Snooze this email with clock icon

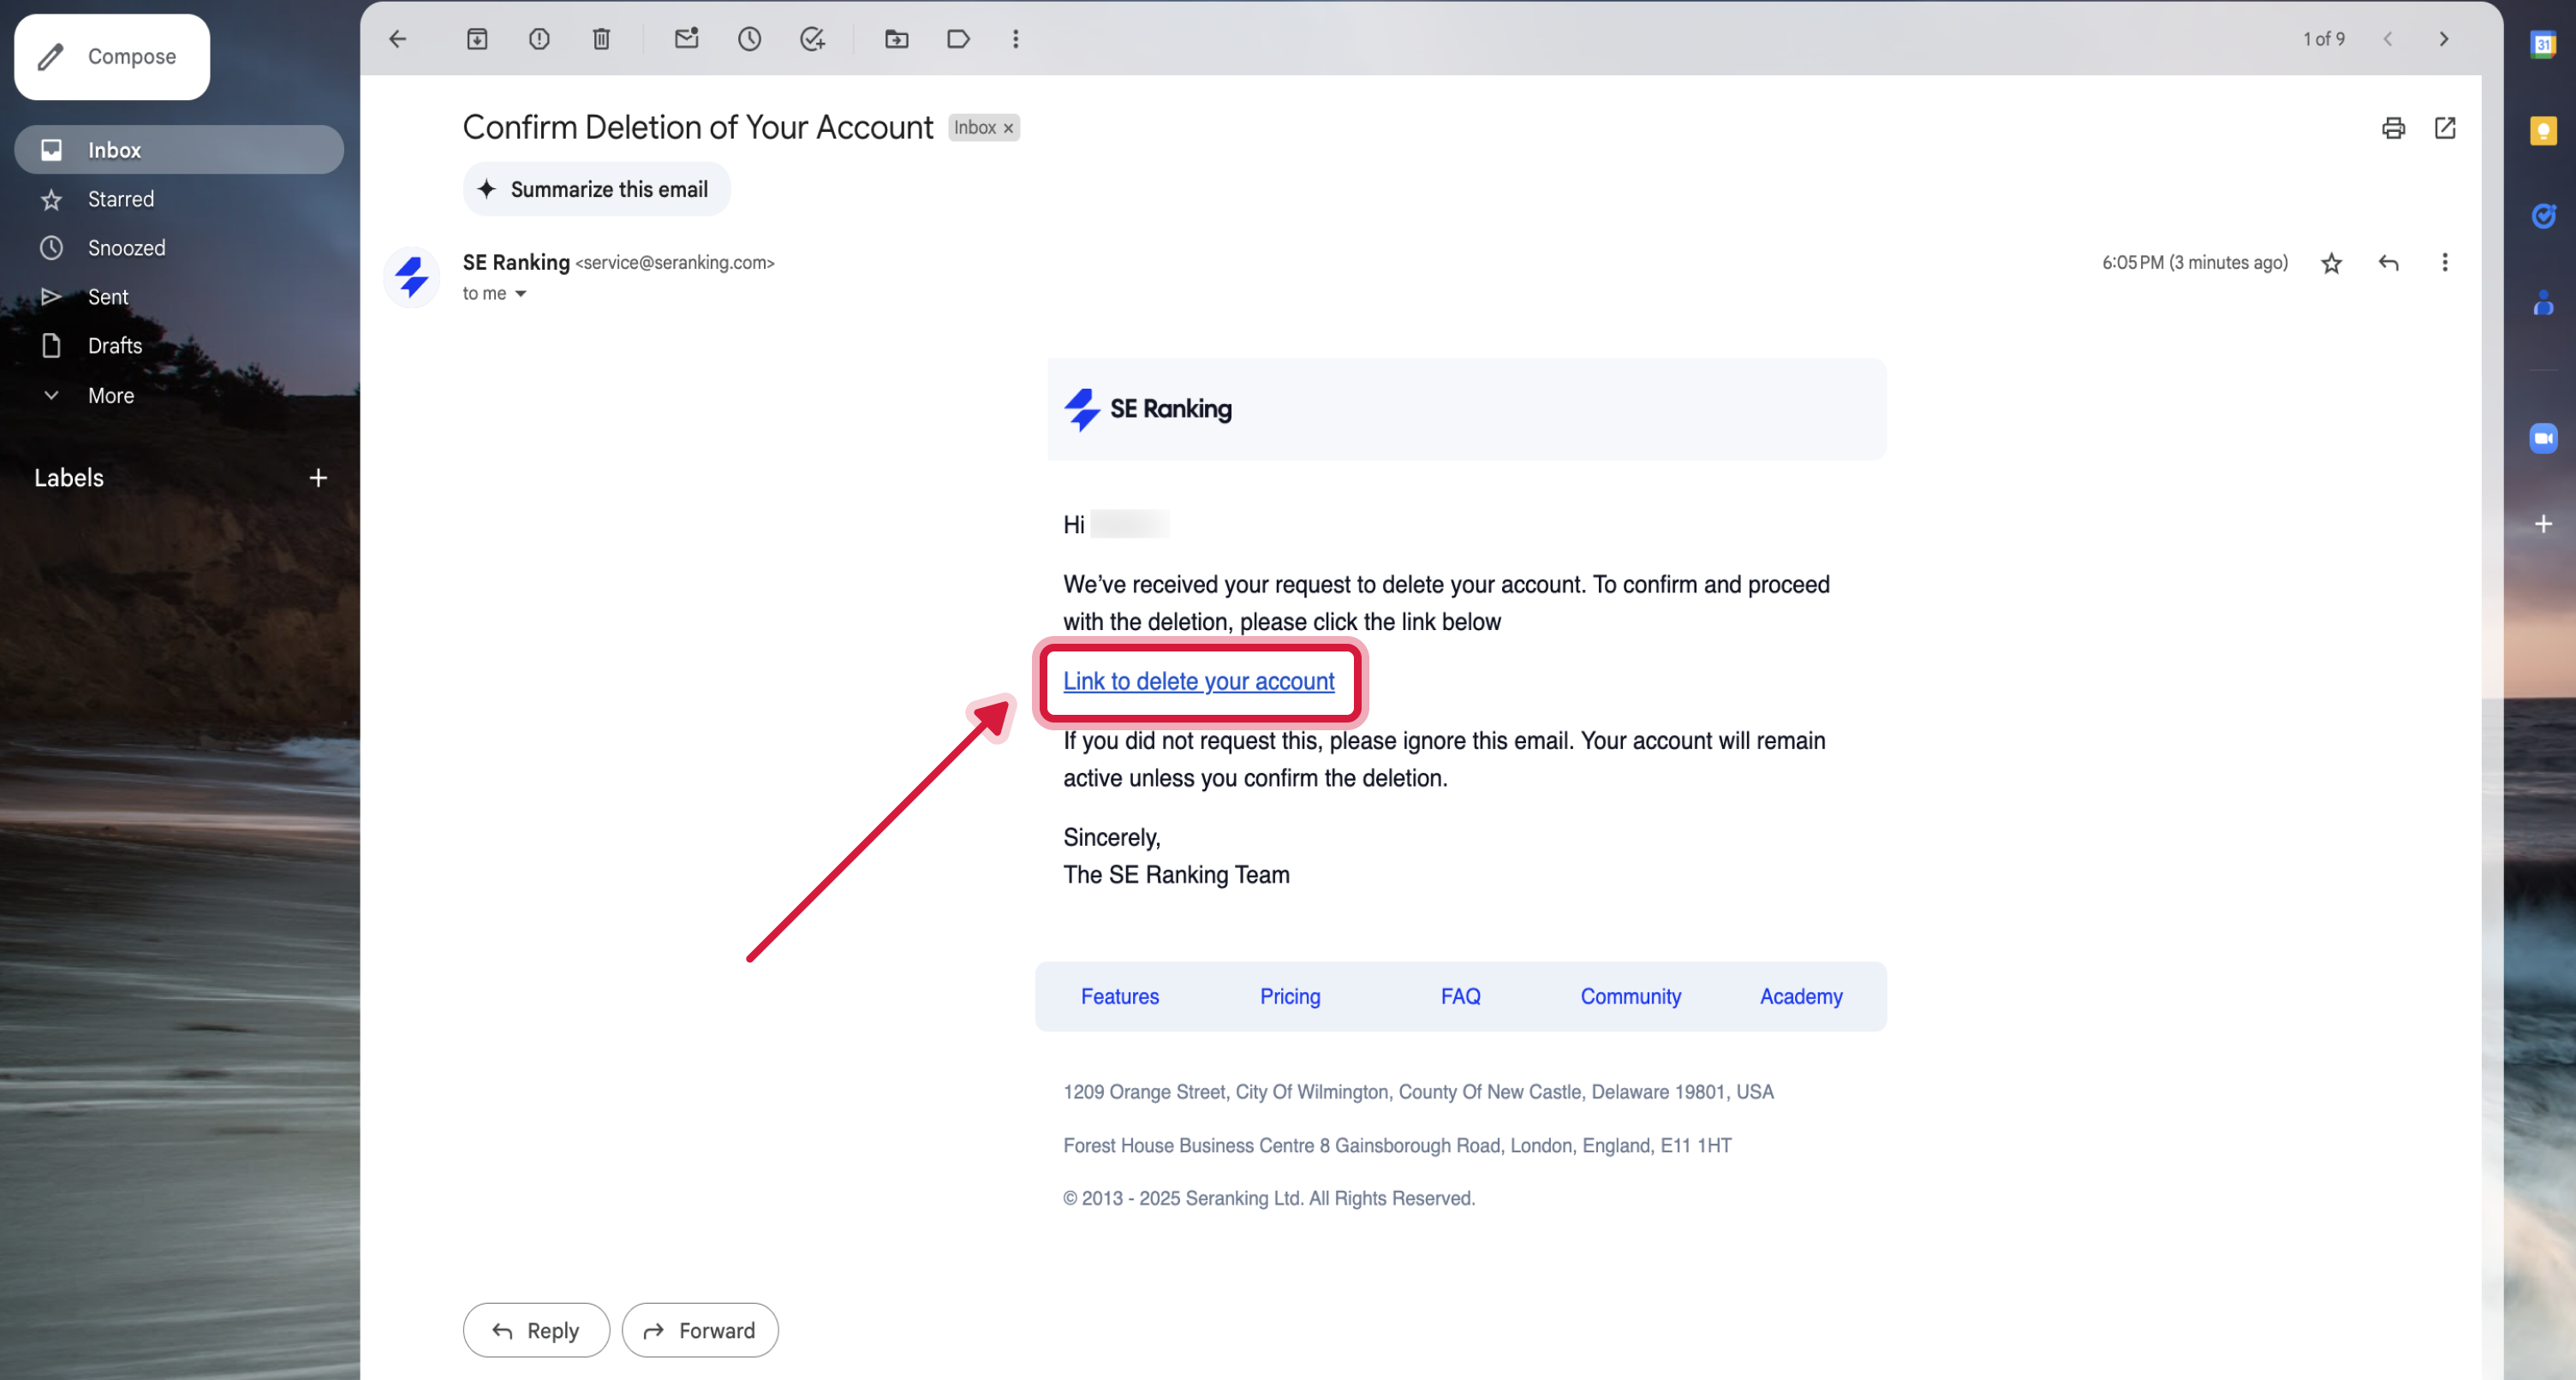(x=749, y=39)
